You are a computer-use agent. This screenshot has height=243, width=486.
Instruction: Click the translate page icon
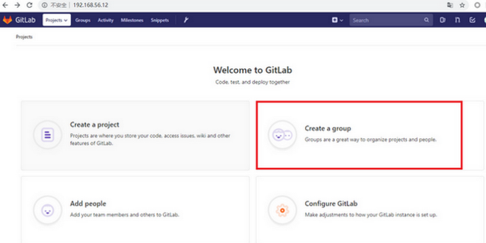point(450,5)
